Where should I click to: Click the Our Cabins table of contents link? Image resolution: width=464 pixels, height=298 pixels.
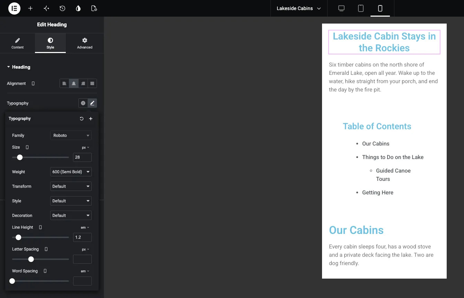[376, 144]
